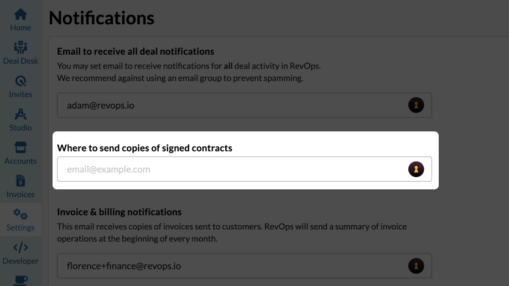
Task: Click the Accounts storefront icon
Action: pos(20,148)
